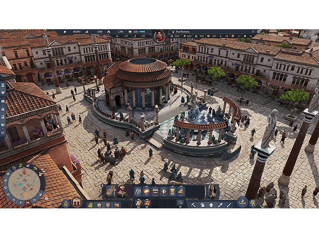Click the market stall need icon
The width and height of the screenshot is (319, 238).
[x=155, y=191]
